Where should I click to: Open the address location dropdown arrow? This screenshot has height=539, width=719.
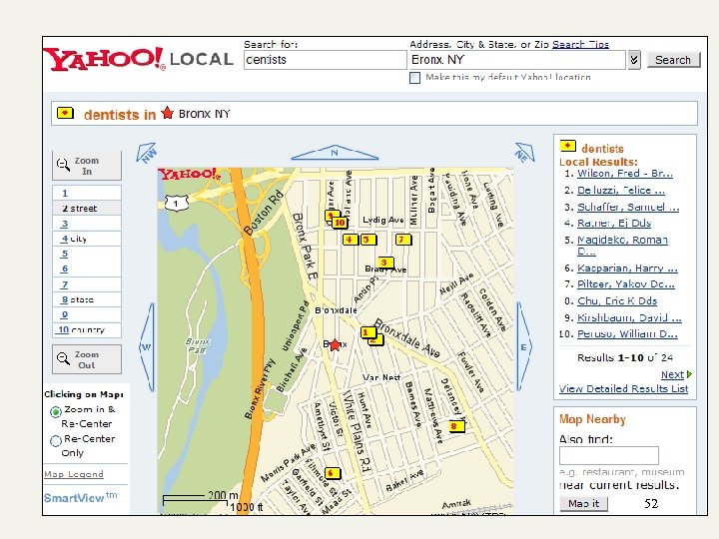point(634,60)
